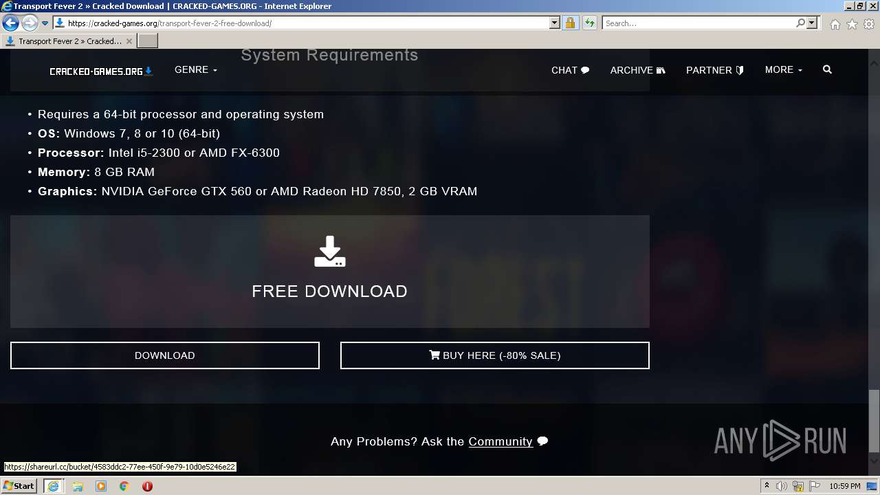Click the site search magnifier icon

(827, 69)
